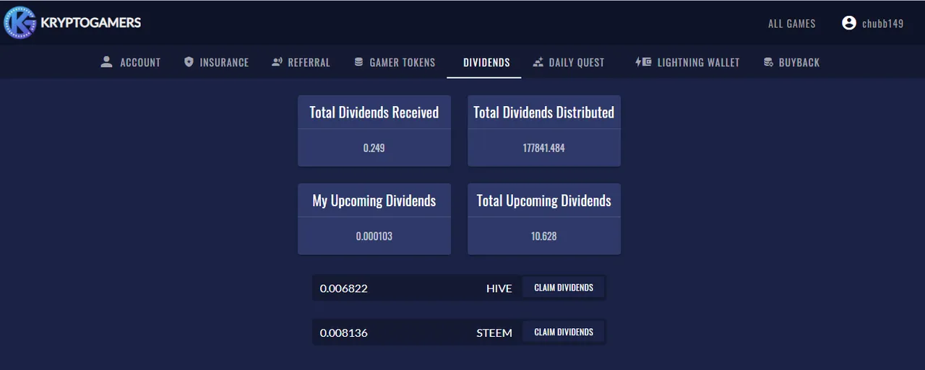
Task: Click the coin stack icon by Gamer Tokens
Action: 358,62
